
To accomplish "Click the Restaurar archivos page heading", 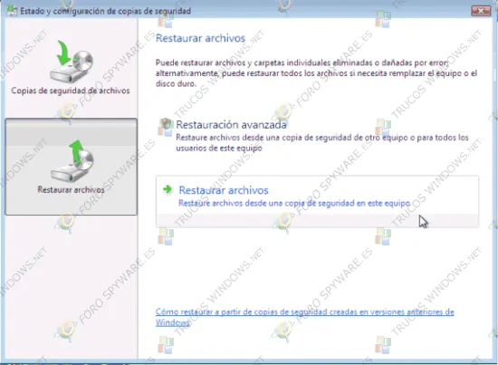I will coord(200,38).
